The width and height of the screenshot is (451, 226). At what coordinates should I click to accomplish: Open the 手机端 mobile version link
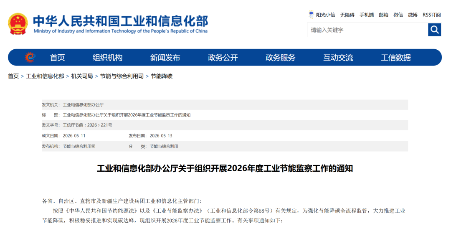point(367,15)
